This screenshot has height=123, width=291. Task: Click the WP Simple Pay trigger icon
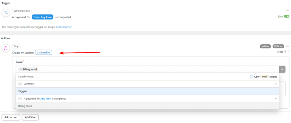pyautogui.click(x=6, y=13)
